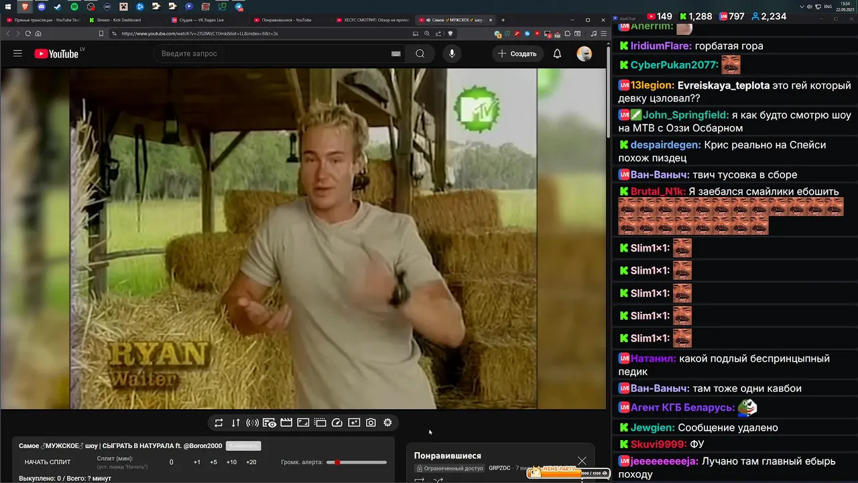Open YouTube notifications bell
Screen dimensions: 858x483
pyautogui.click(x=557, y=54)
